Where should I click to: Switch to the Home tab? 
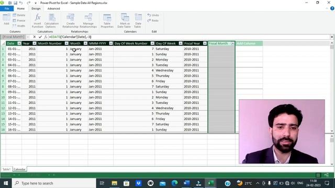(x=21, y=8)
